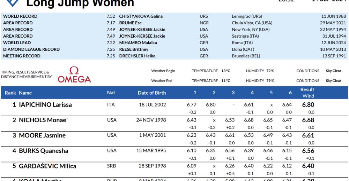
Task: Click the Result Wind column header
Action: pos(307,93)
